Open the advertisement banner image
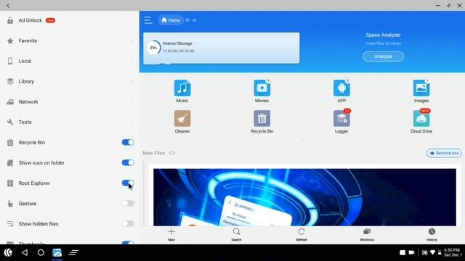The width and height of the screenshot is (465, 261). (x=304, y=197)
